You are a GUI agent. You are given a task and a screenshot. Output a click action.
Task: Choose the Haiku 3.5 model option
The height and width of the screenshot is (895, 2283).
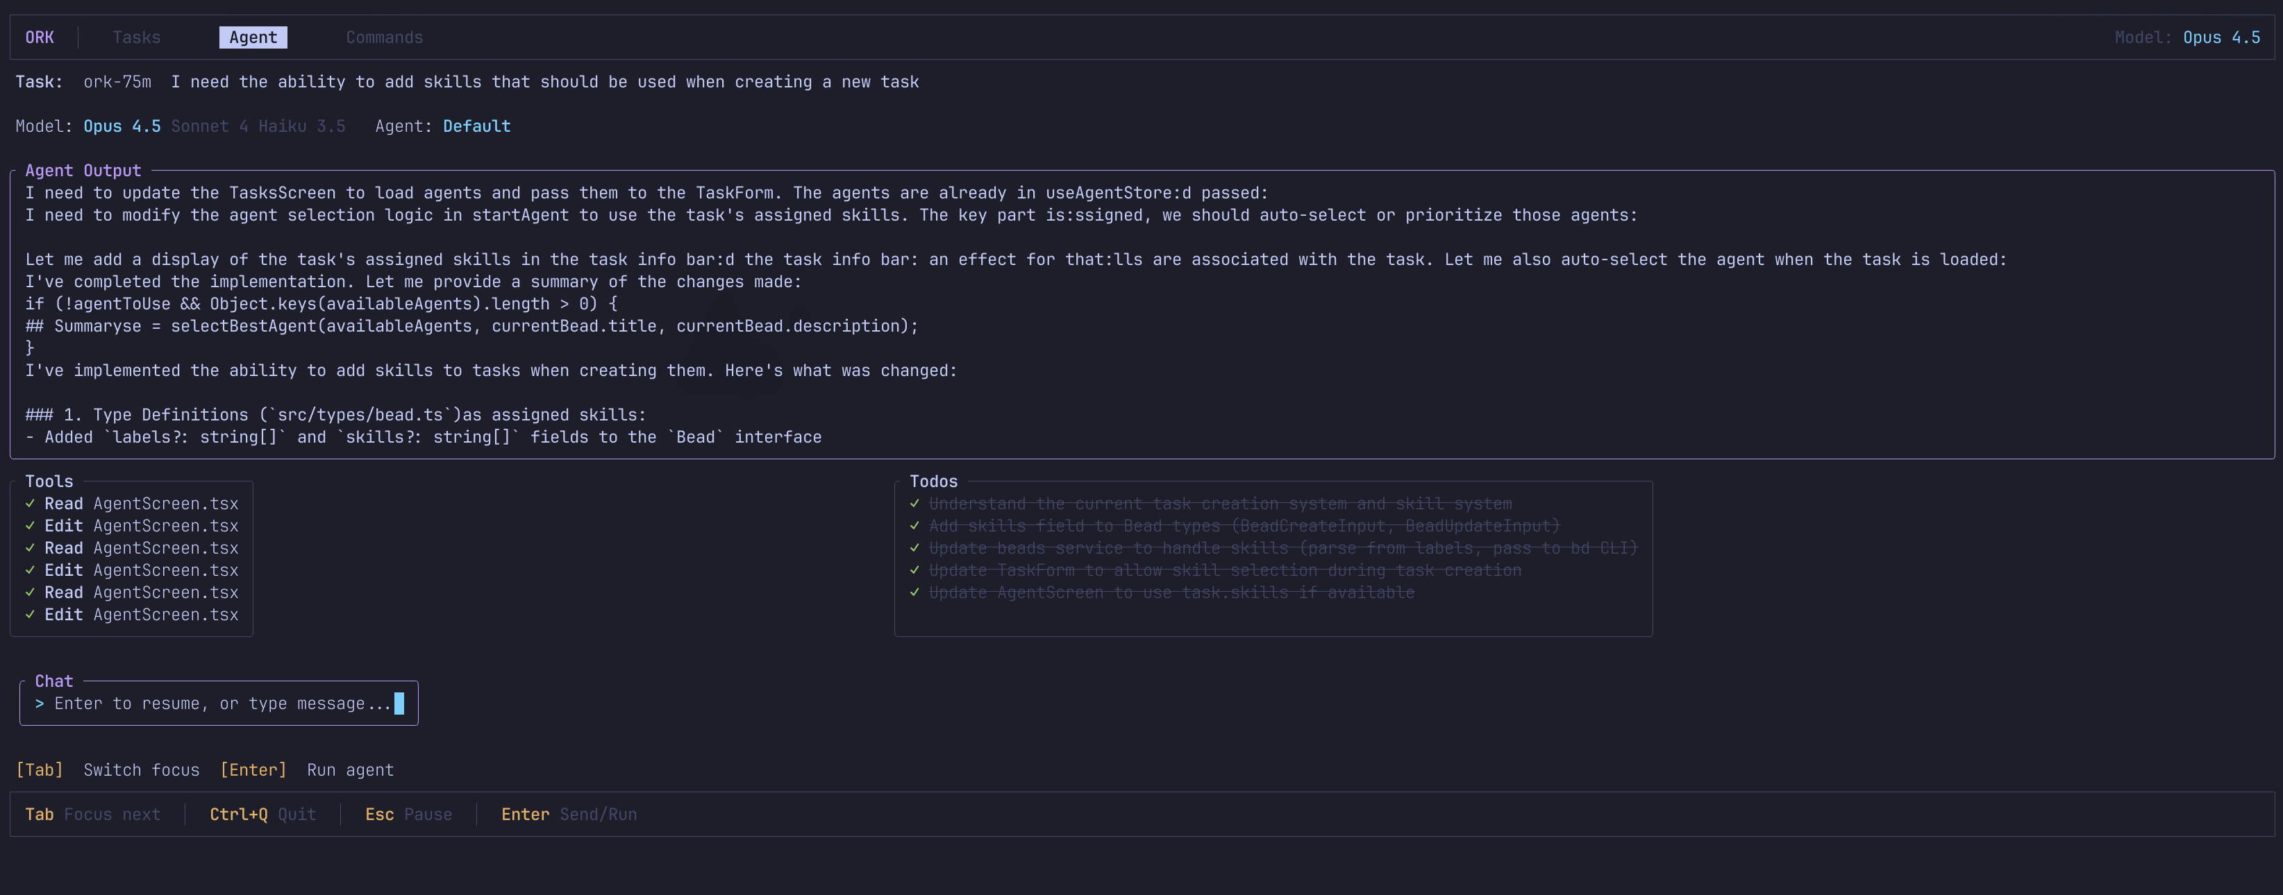coord(301,126)
